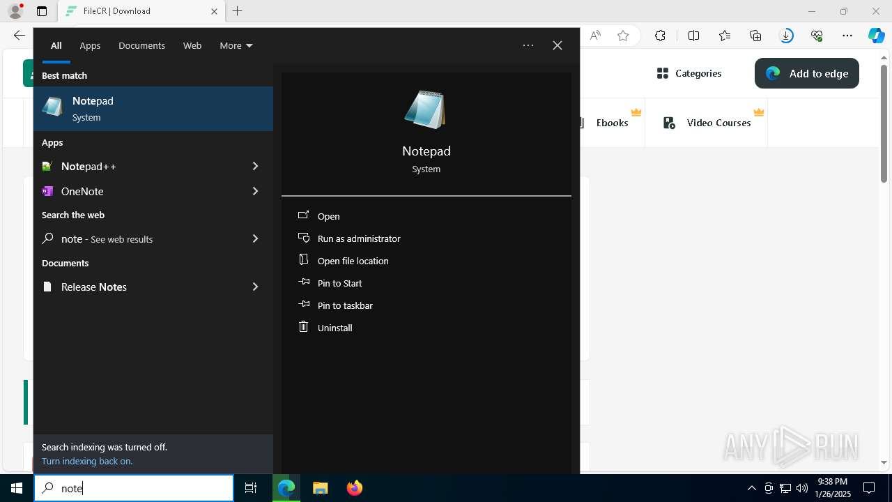The width and height of the screenshot is (892, 502).
Task: Expand note web results chevron
Action: (x=255, y=238)
